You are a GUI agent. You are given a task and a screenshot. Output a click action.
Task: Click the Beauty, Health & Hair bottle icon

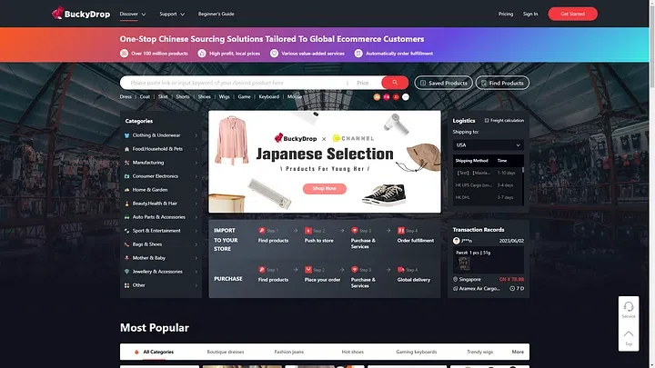tap(127, 204)
